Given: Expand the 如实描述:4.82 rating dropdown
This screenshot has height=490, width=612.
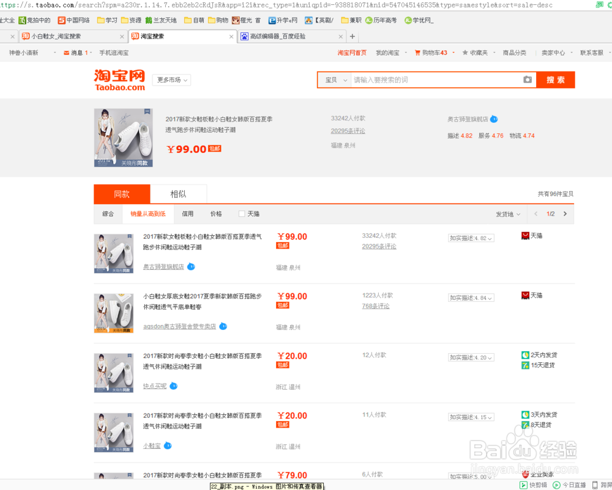Looking at the screenshot, I should (471, 238).
